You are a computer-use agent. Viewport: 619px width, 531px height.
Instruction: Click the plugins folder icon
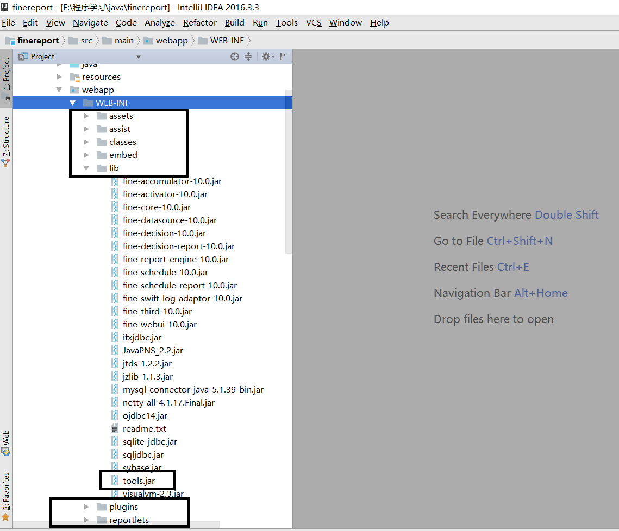tap(102, 507)
